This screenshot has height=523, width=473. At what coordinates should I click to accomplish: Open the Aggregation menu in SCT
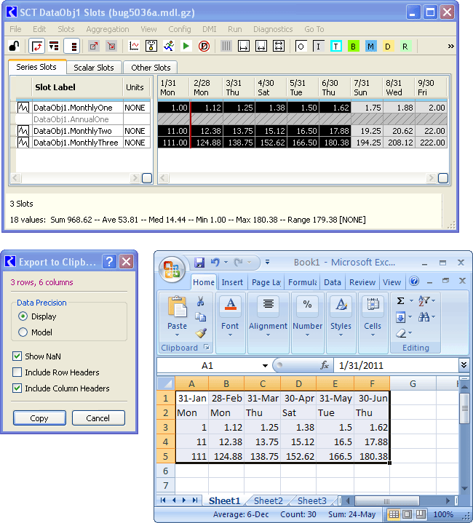[x=108, y=29]
